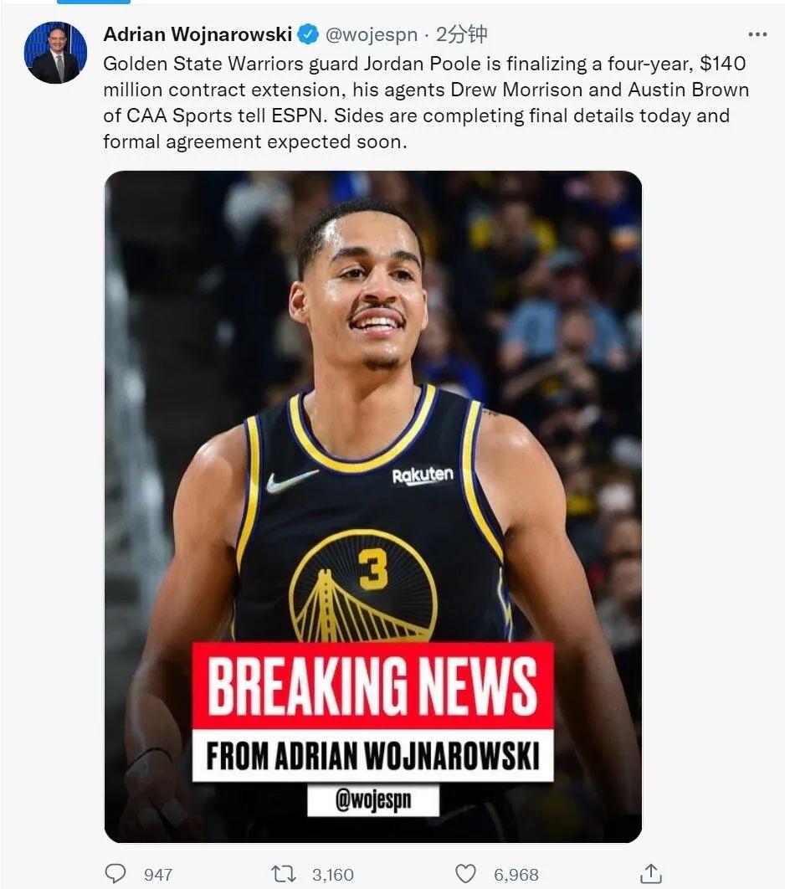Click the tweet body text

426,103
